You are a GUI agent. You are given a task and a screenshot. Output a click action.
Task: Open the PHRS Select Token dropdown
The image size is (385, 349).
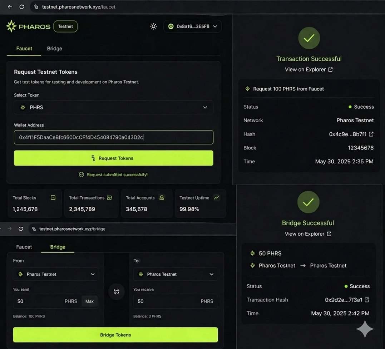click(x=113, y=107)
